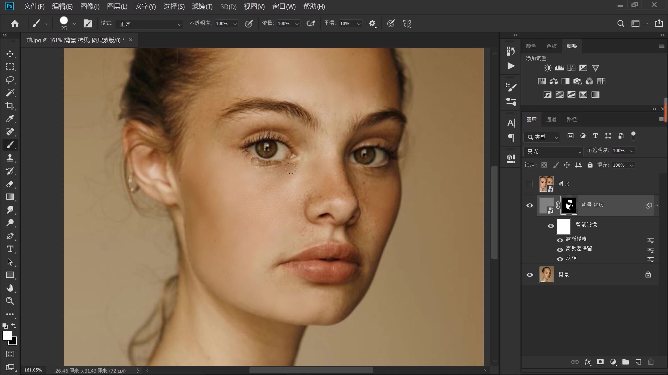668x375 pixels.
Task: Open the 亮光 blend mode dropdown
Action: click(553, 151)
